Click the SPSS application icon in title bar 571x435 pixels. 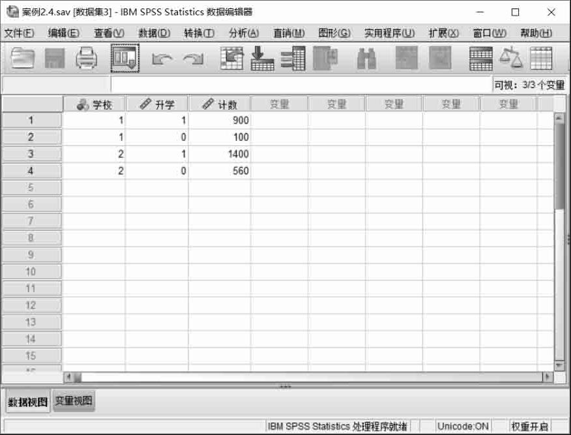12,12
